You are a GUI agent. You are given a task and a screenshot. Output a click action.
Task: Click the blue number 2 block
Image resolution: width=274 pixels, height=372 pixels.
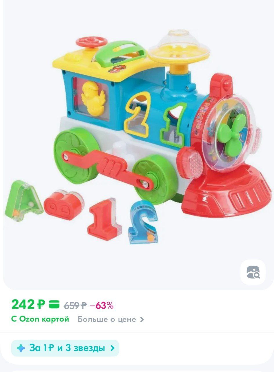tap(143, 222)
